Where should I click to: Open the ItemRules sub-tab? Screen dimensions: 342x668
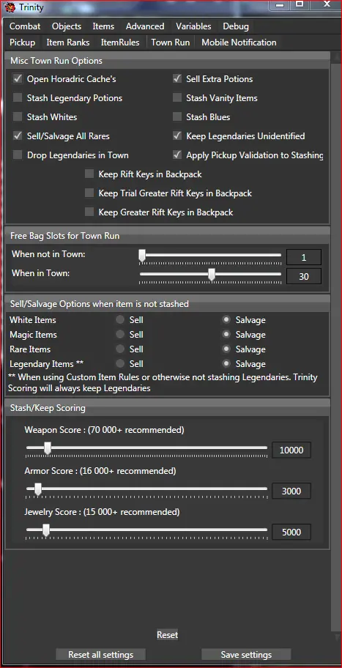coord(120,42)
